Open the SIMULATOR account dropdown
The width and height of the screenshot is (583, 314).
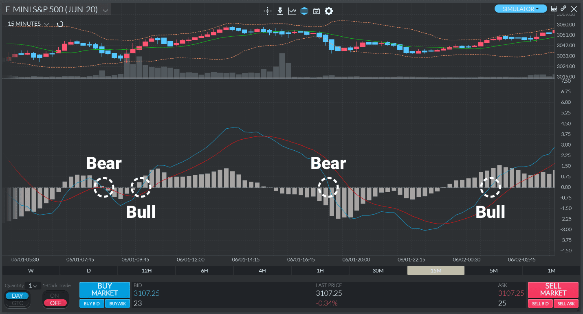520,8
